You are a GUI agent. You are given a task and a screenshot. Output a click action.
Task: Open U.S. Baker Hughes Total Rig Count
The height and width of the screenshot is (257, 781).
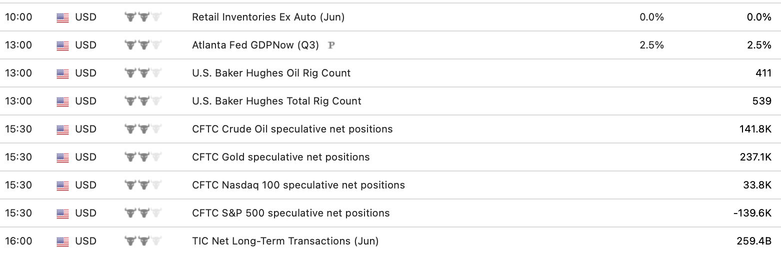point(276,101)
